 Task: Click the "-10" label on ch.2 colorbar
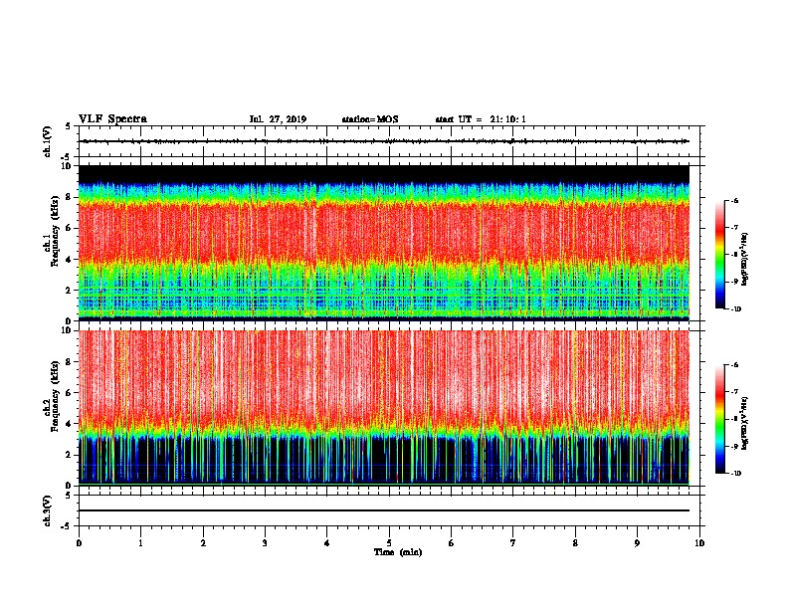tap(735, 474)
